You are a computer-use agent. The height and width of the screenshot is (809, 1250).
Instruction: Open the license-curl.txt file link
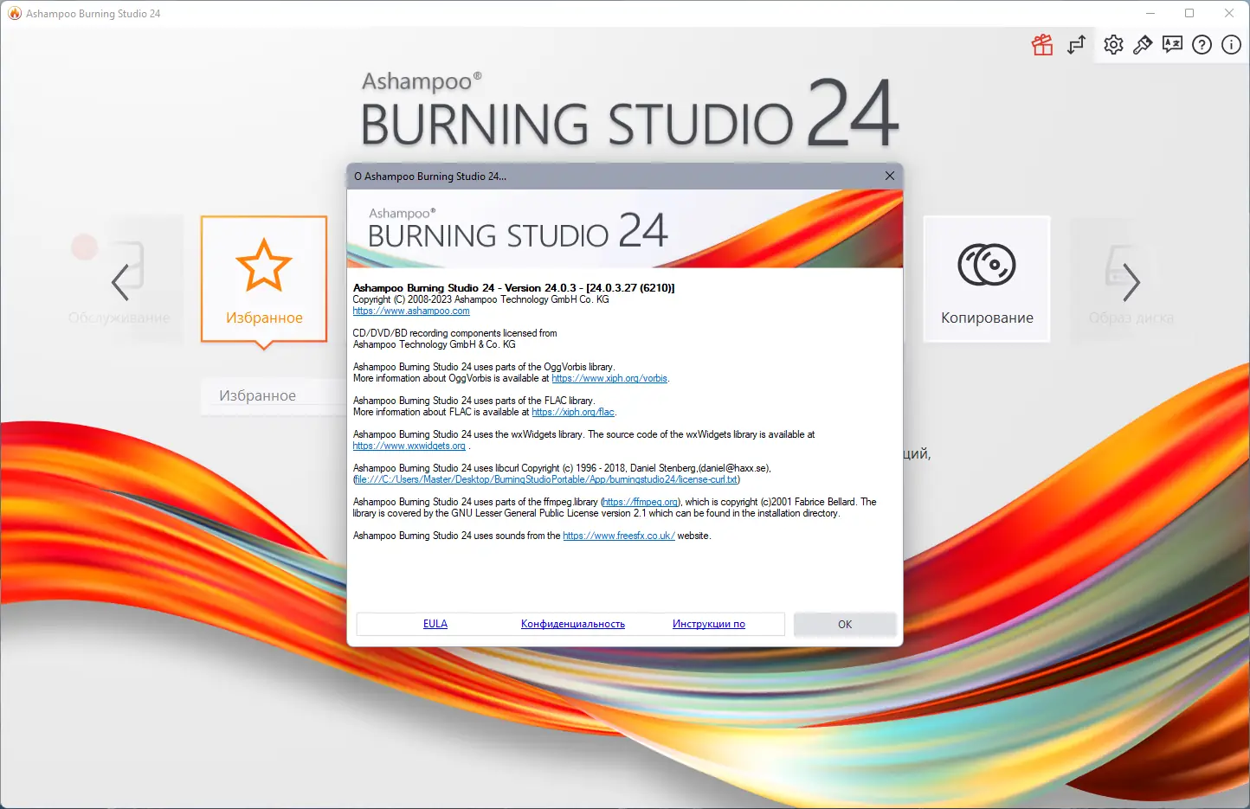pos(546,479)
